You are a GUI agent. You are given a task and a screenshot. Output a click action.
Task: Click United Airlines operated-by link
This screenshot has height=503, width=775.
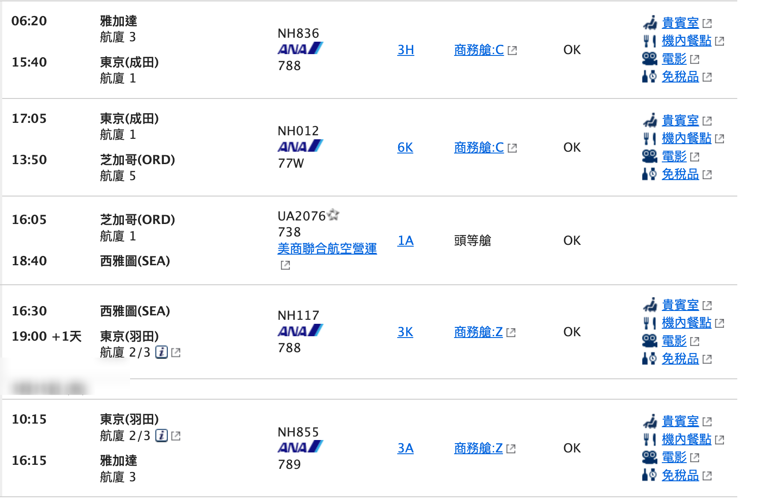tap(327, 248)
